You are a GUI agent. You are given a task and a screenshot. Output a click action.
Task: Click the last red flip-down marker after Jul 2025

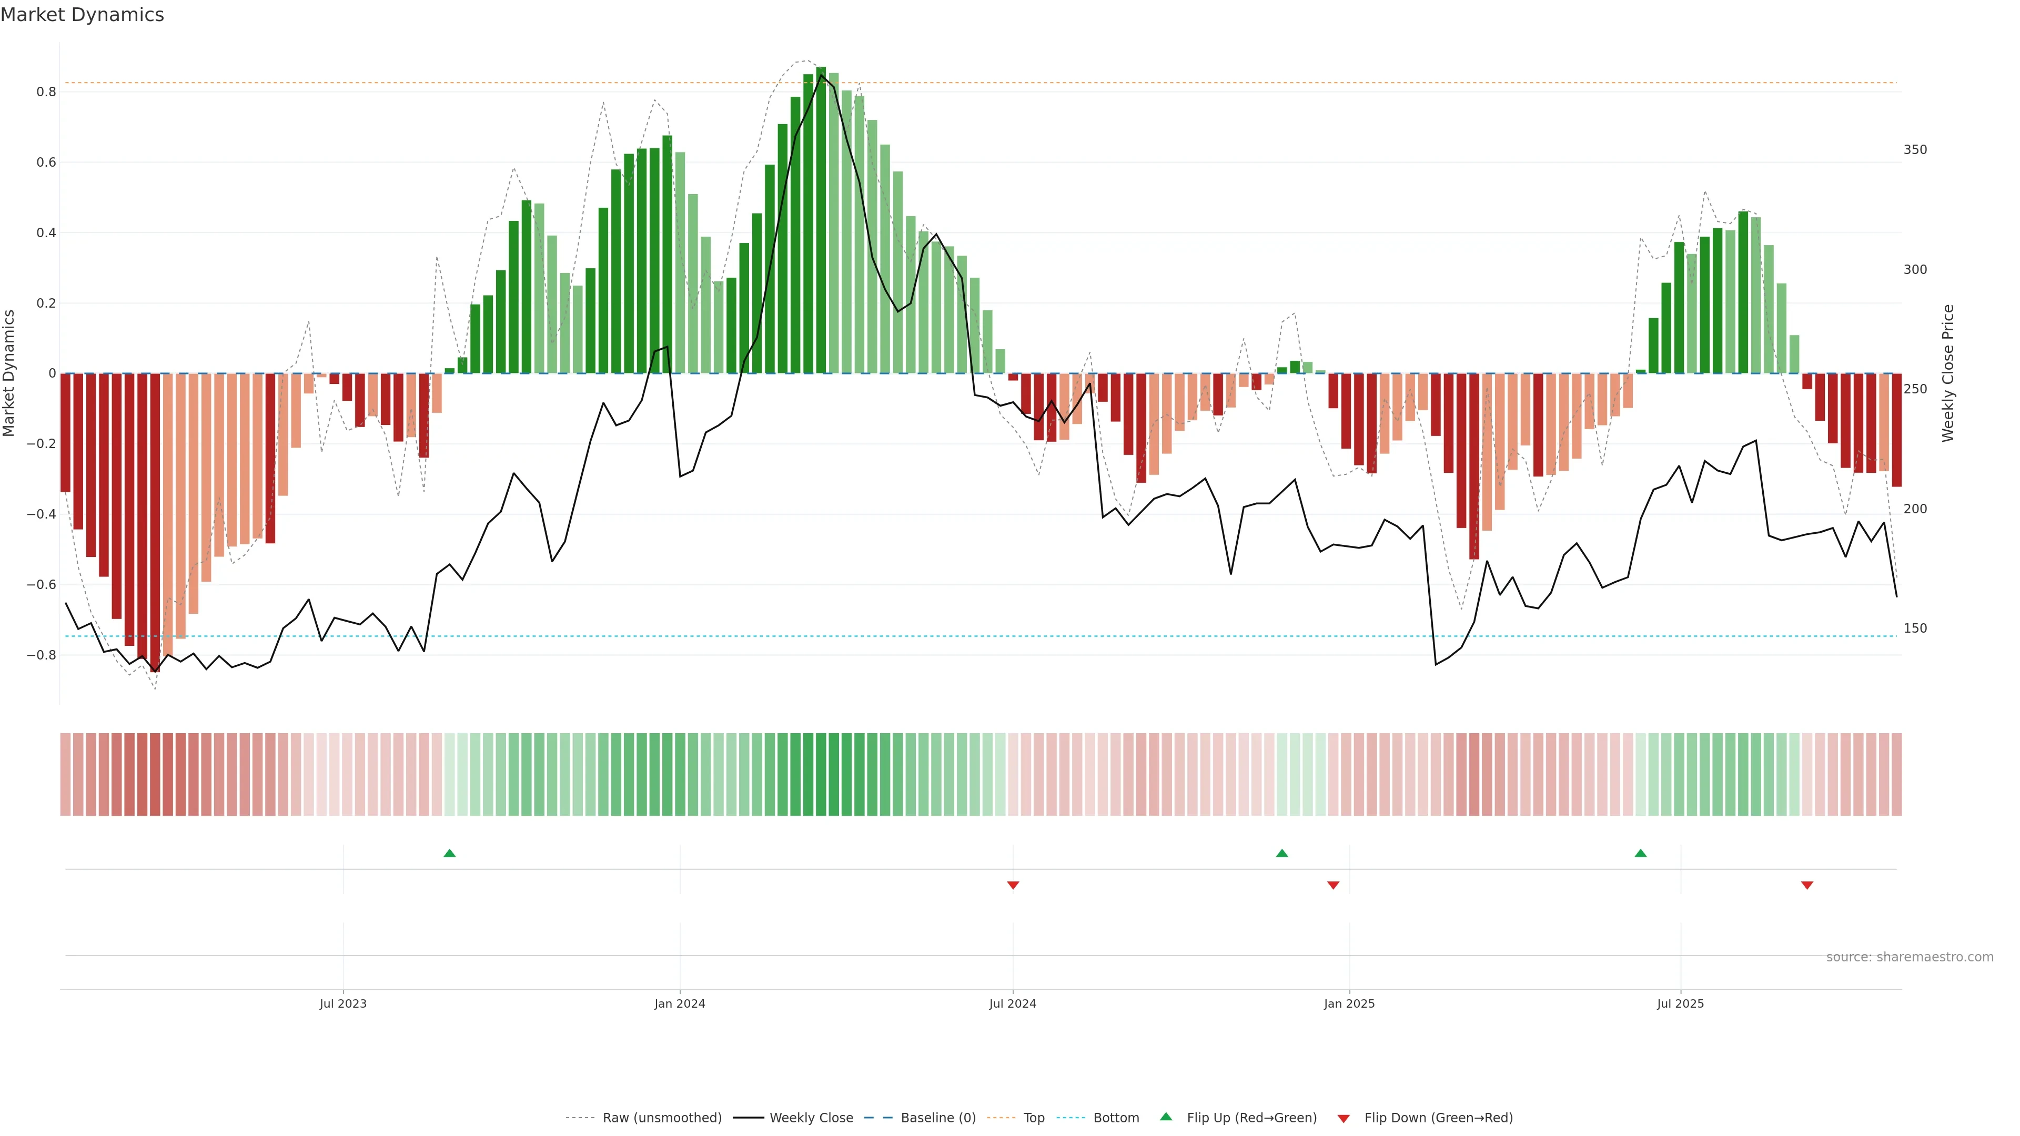[x=1807, y=885]
